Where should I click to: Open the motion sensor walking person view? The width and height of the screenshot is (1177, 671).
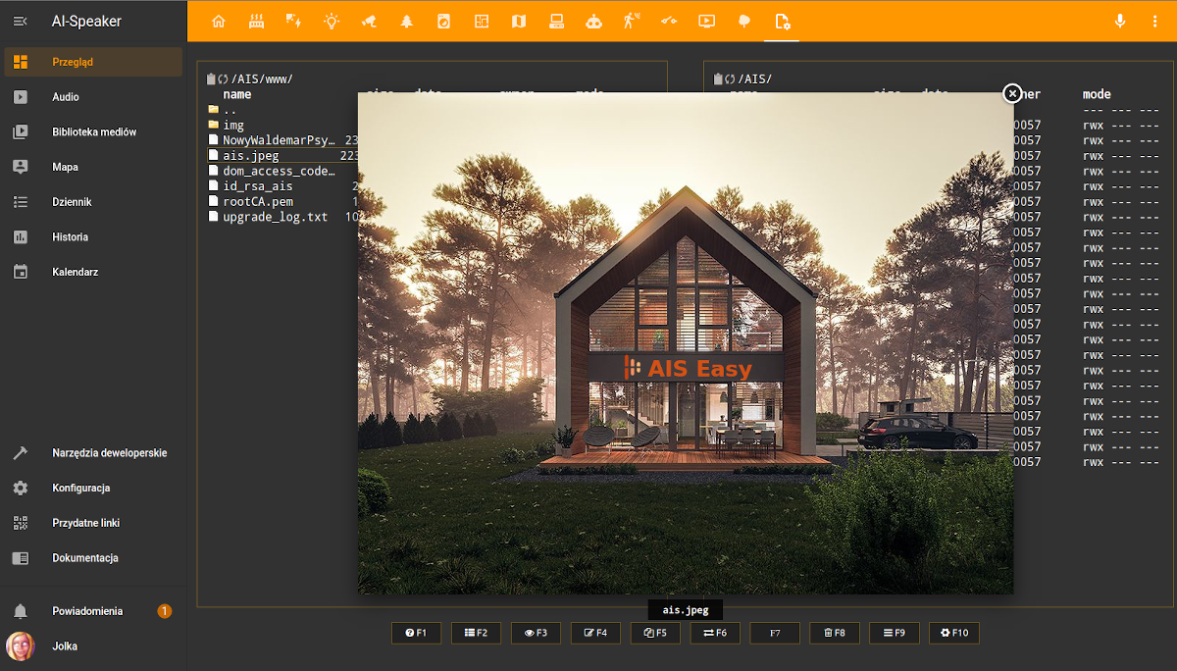click(x=632, y=21)
